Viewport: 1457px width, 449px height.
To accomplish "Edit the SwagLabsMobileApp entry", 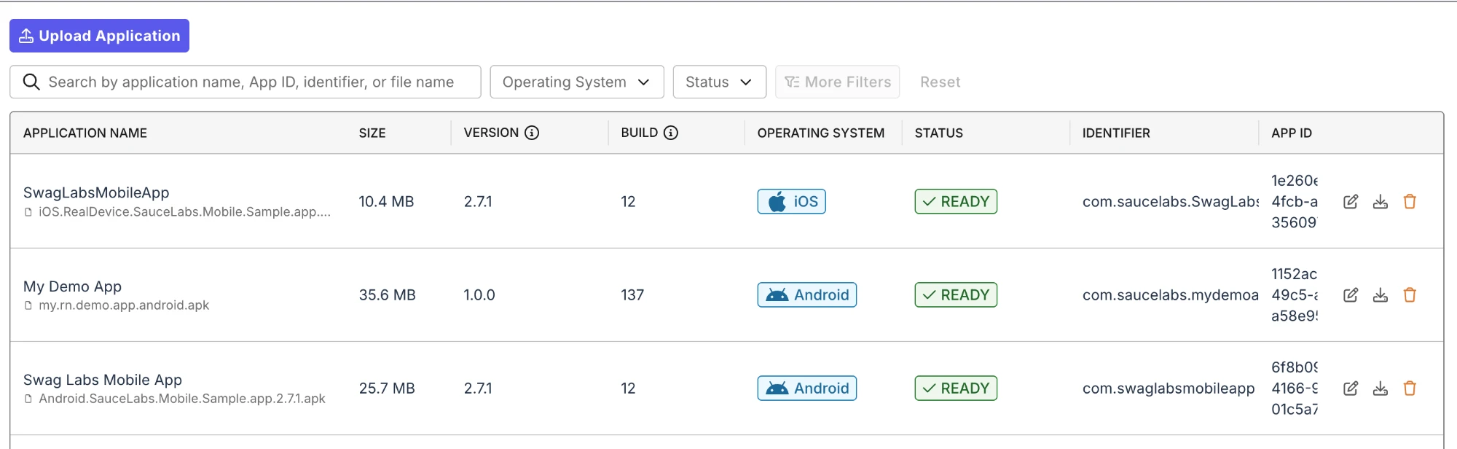I will [x=1351, y=202].
